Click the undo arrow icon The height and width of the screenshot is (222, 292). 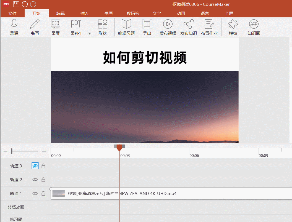pos(25,4)
